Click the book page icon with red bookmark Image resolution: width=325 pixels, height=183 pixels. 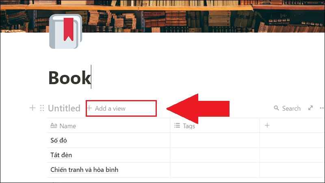[66, 31]
